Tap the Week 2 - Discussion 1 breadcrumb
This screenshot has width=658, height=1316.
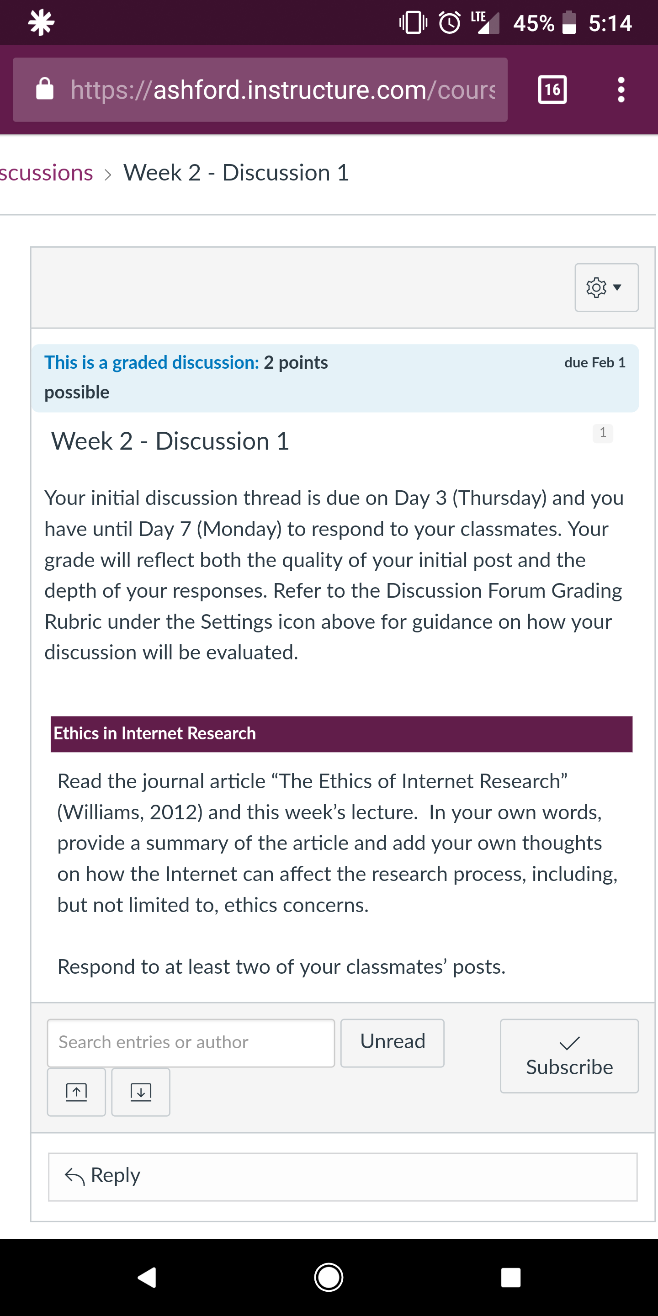click(237, 173)
